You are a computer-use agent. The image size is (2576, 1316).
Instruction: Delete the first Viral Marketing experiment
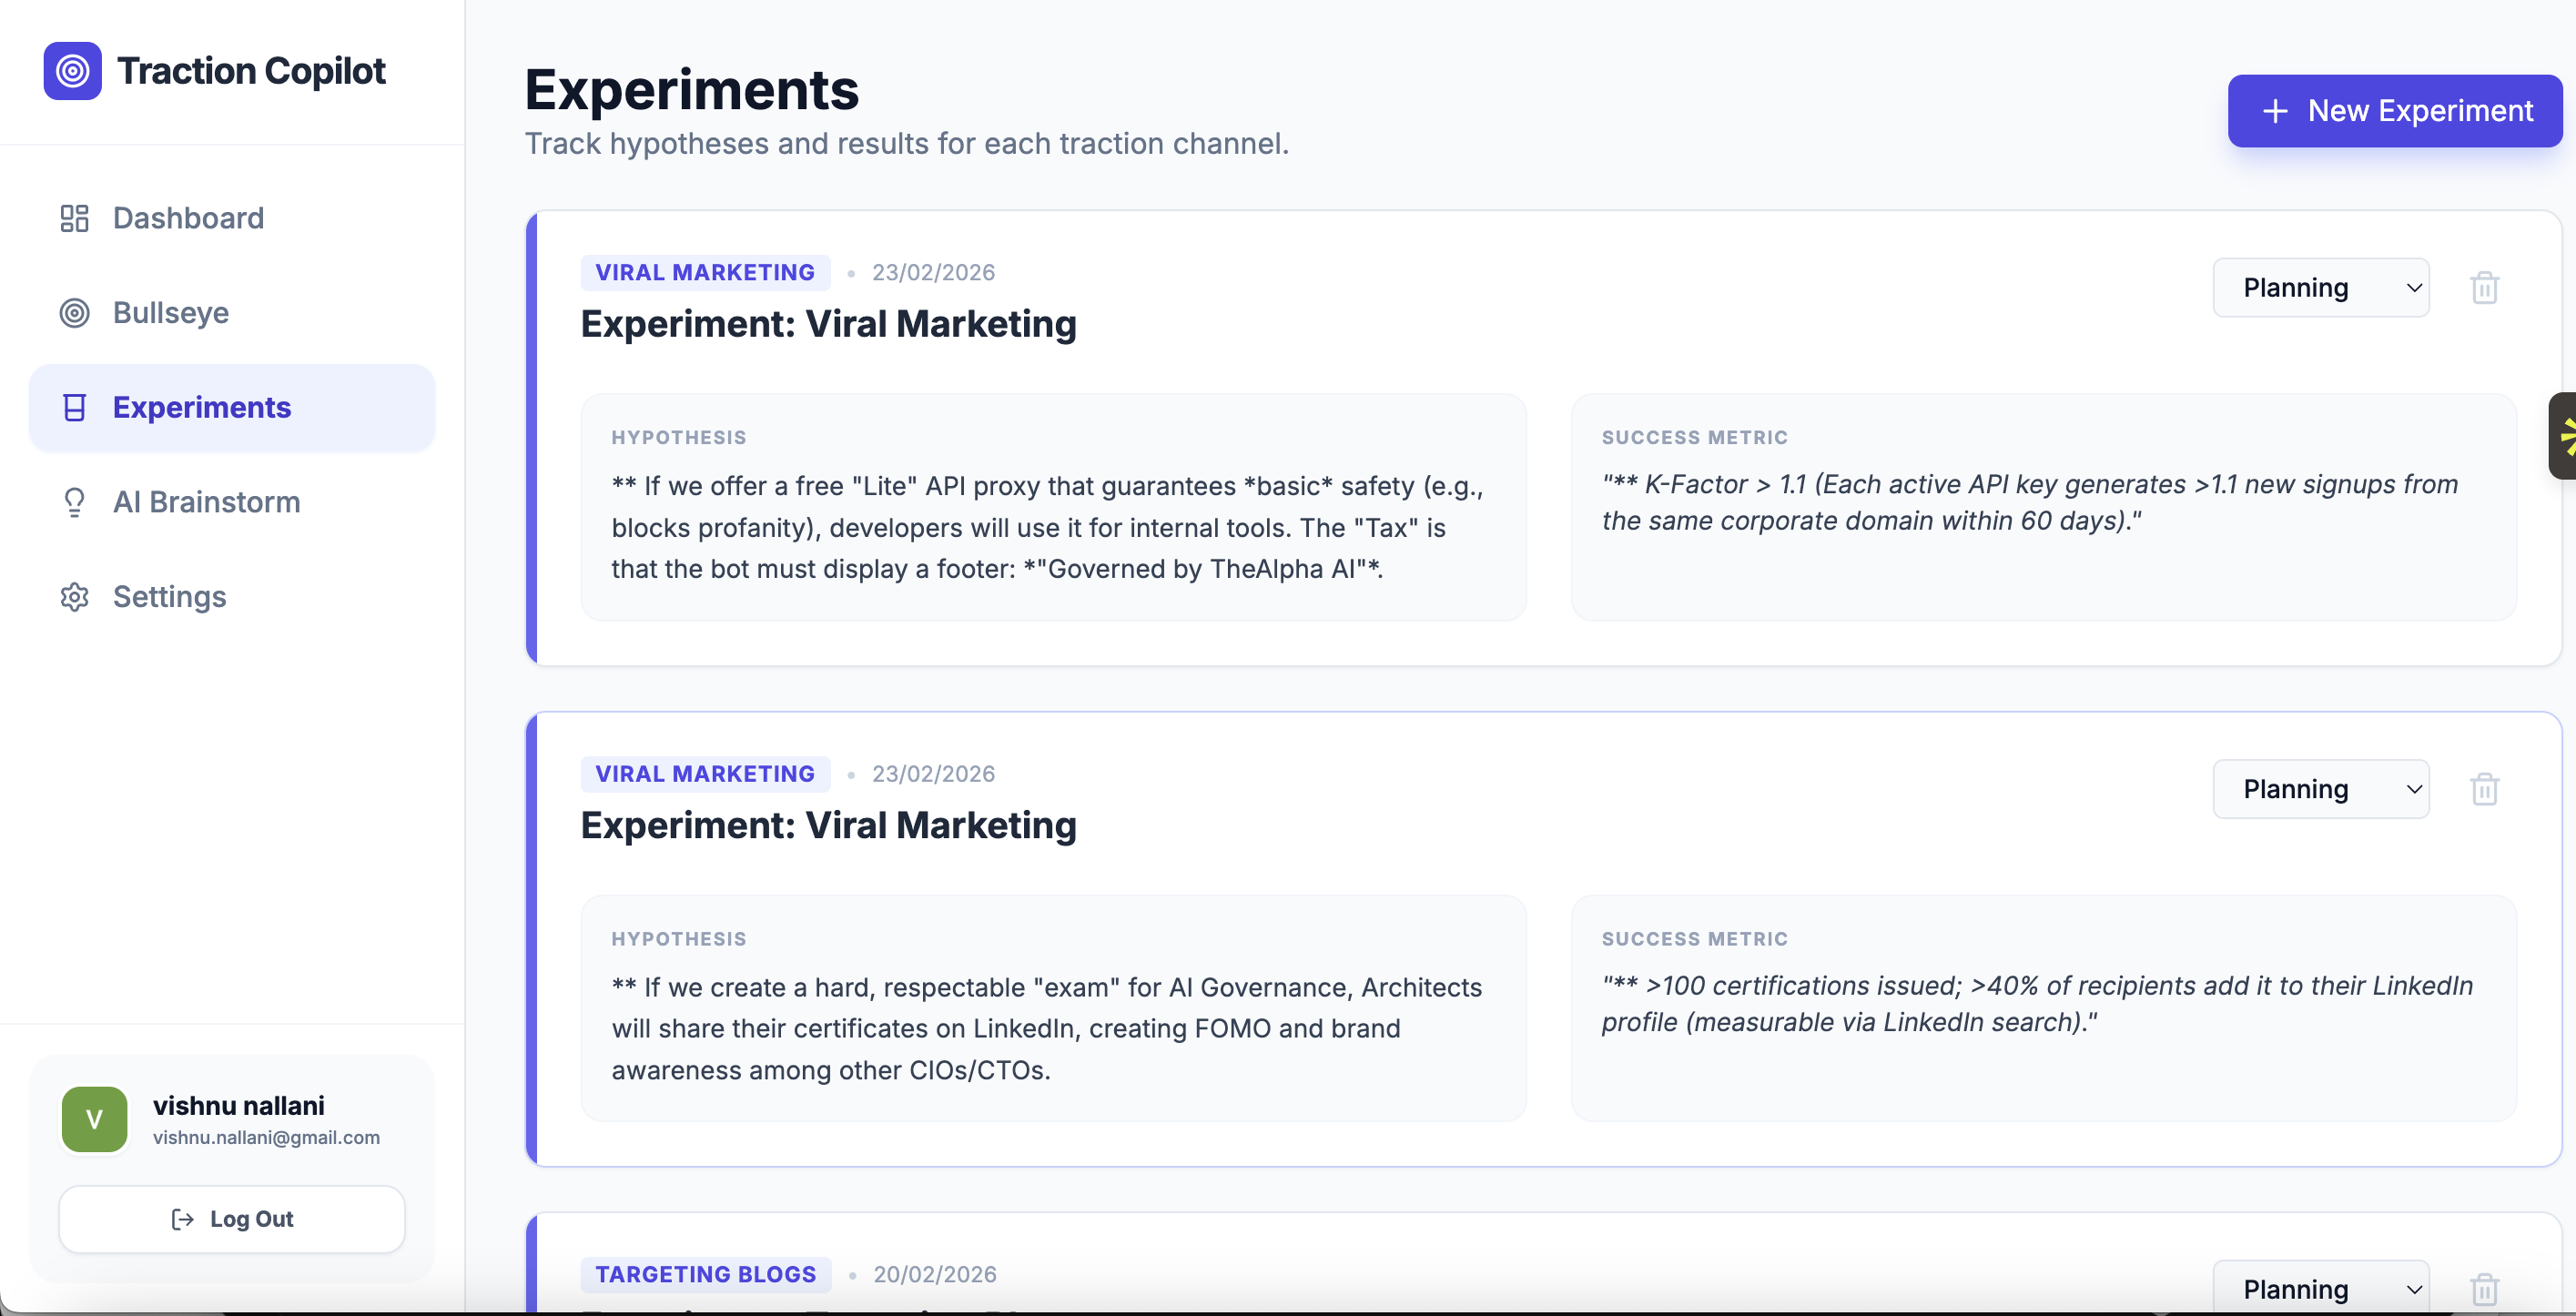(2484, 288)
